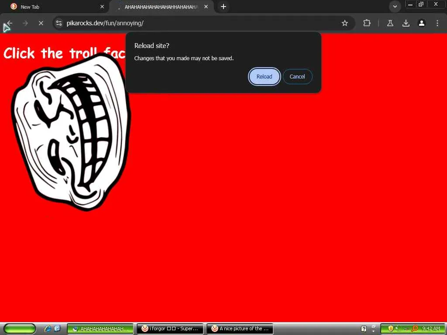Open Chrome Labs flask icon
Screen dimensions: 447x335
(390, 23)
